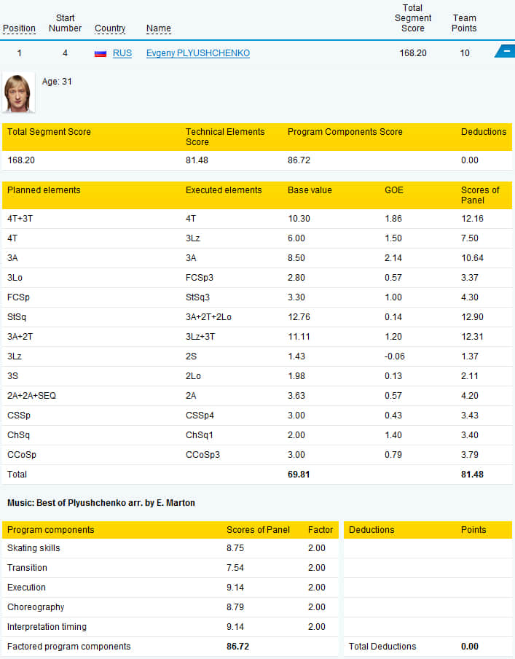Sort by Name column header
Screen dimensions: 515x659
tap(158, 28)
